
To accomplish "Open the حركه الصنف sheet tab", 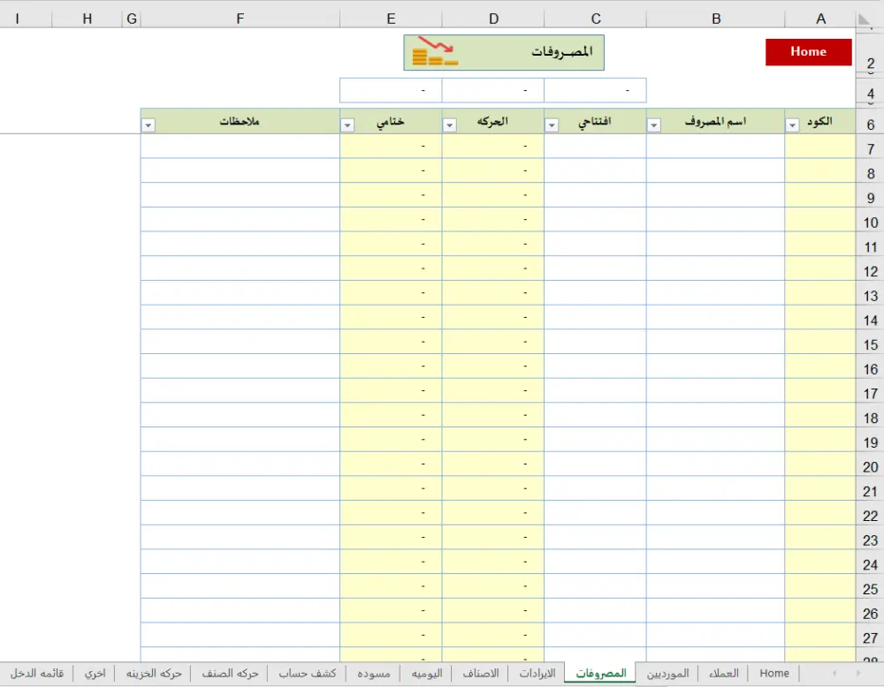I will [230, 673].
